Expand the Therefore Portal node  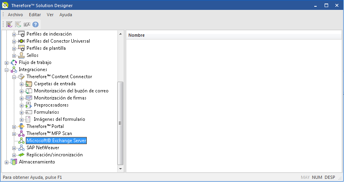pos(14,127)
